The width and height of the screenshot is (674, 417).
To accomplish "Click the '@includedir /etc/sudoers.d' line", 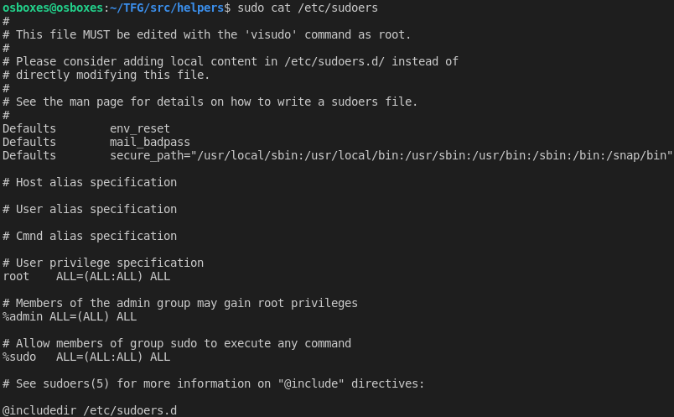I will click(90, 410).
